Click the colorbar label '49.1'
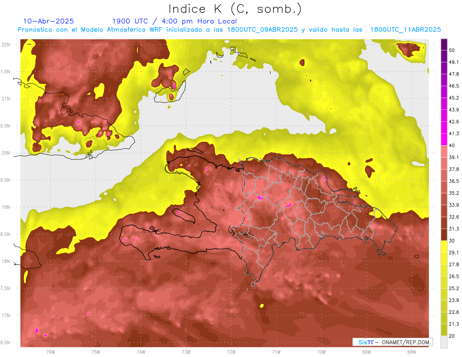The width and height of the screenshot is (462, 357). [x=454, y=62]
